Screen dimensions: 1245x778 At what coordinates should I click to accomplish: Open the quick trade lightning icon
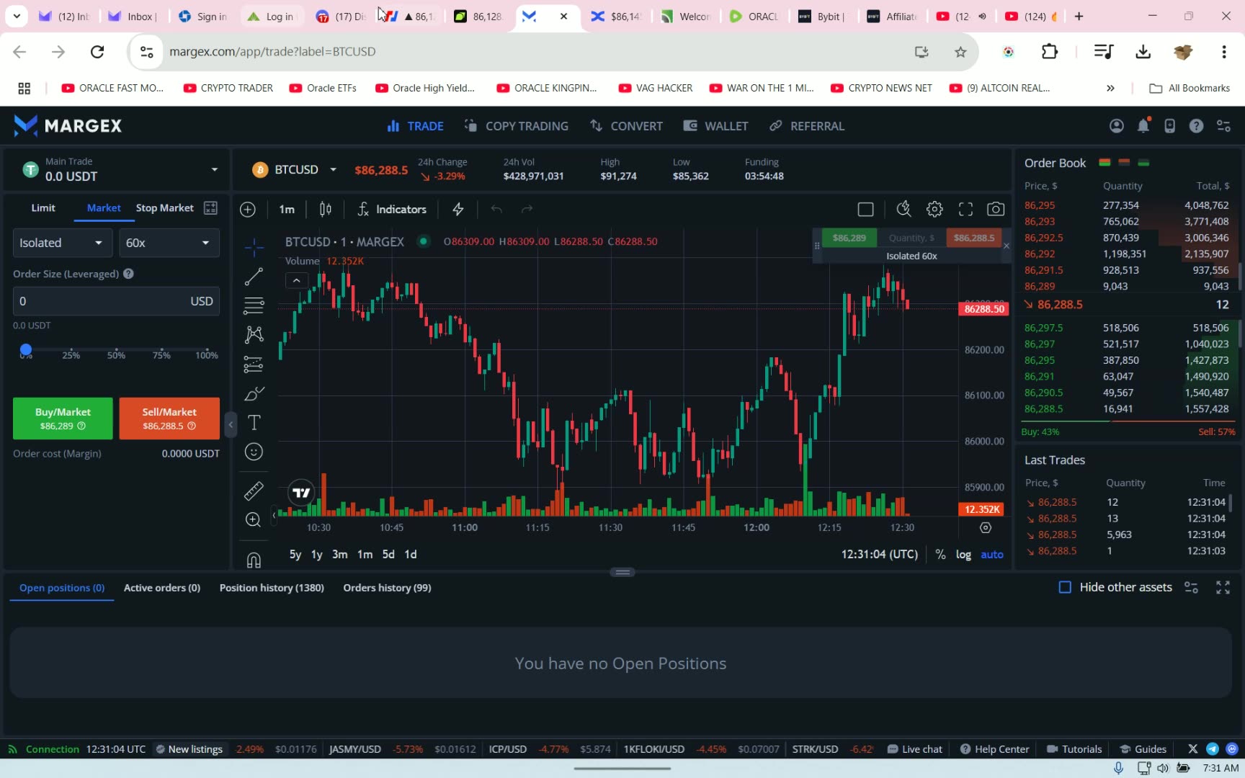click(458, 210)
